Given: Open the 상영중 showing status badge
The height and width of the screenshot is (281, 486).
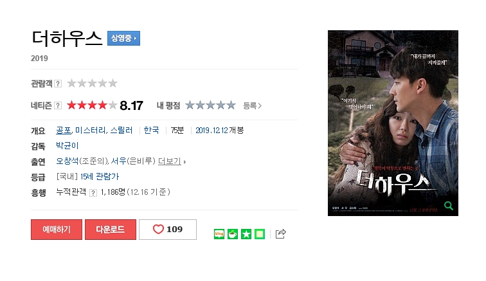Looking at the screenshot, I should tap(123, 38).
